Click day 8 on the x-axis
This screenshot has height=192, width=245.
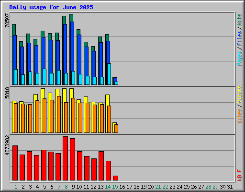(x=66, y=187)
